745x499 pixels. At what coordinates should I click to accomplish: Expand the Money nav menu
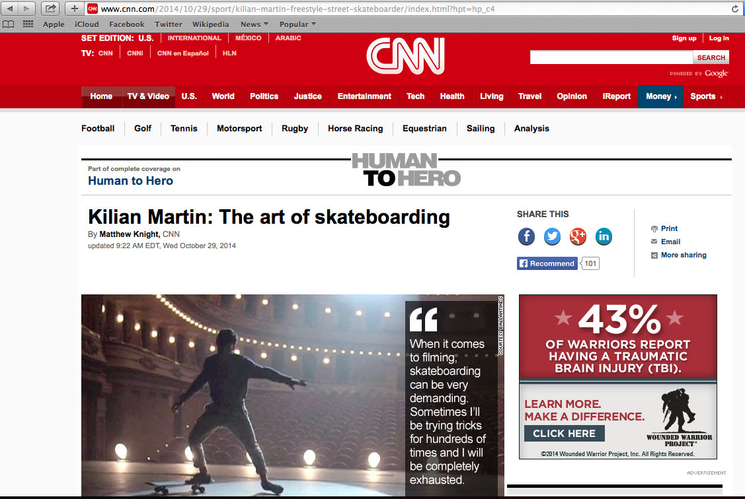[x=660, y=96]
